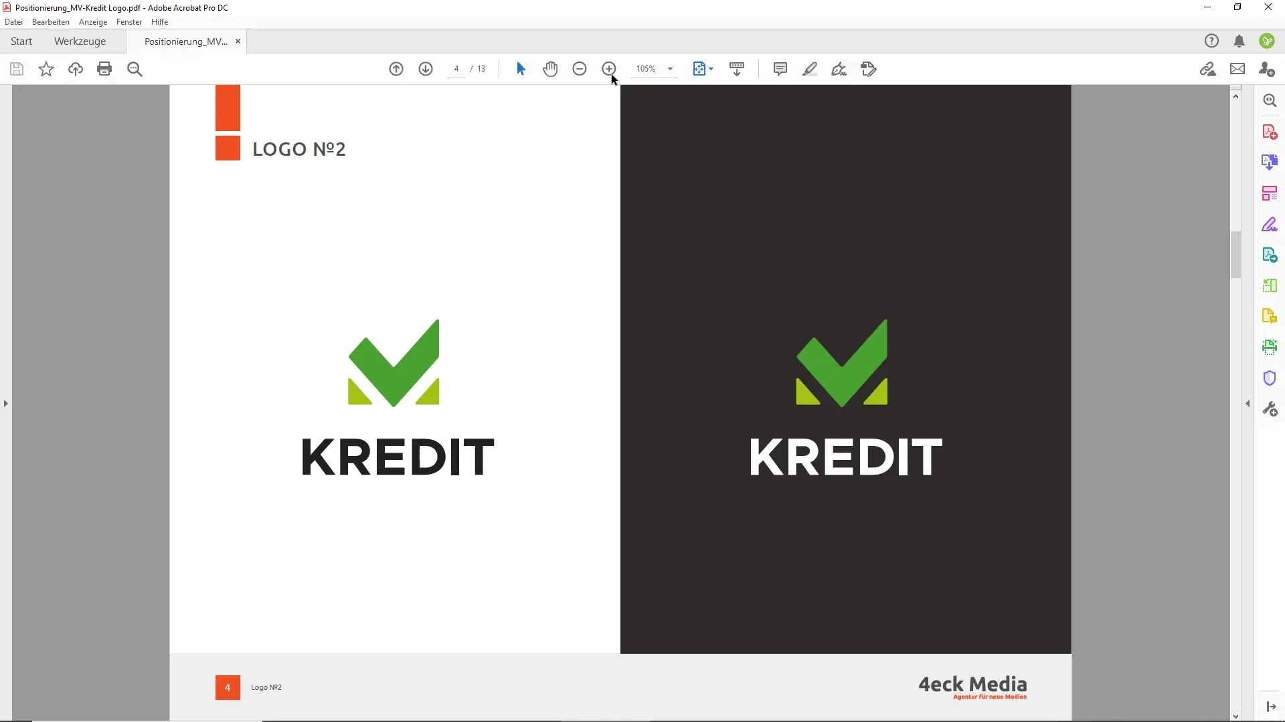
Task: Switch to the Werkzeuge tab
Action: coord(80,41)
